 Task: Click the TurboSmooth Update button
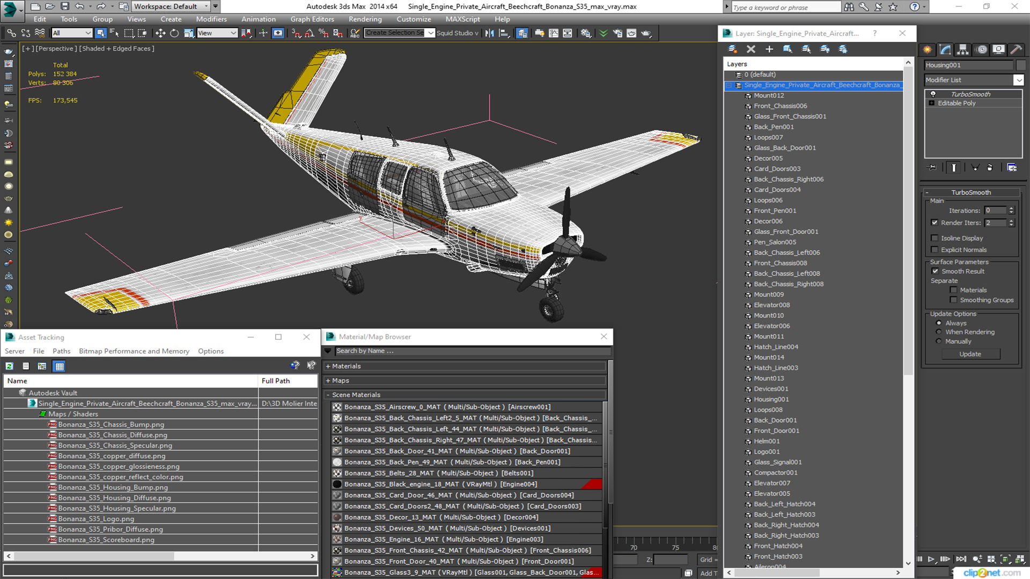[x=970, y=354]
